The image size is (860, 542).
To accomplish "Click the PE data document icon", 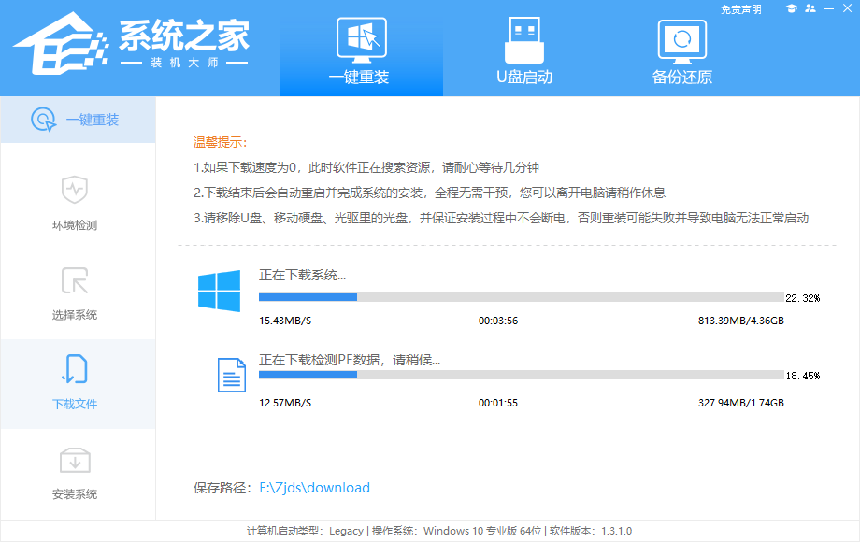I will (232, 374).
